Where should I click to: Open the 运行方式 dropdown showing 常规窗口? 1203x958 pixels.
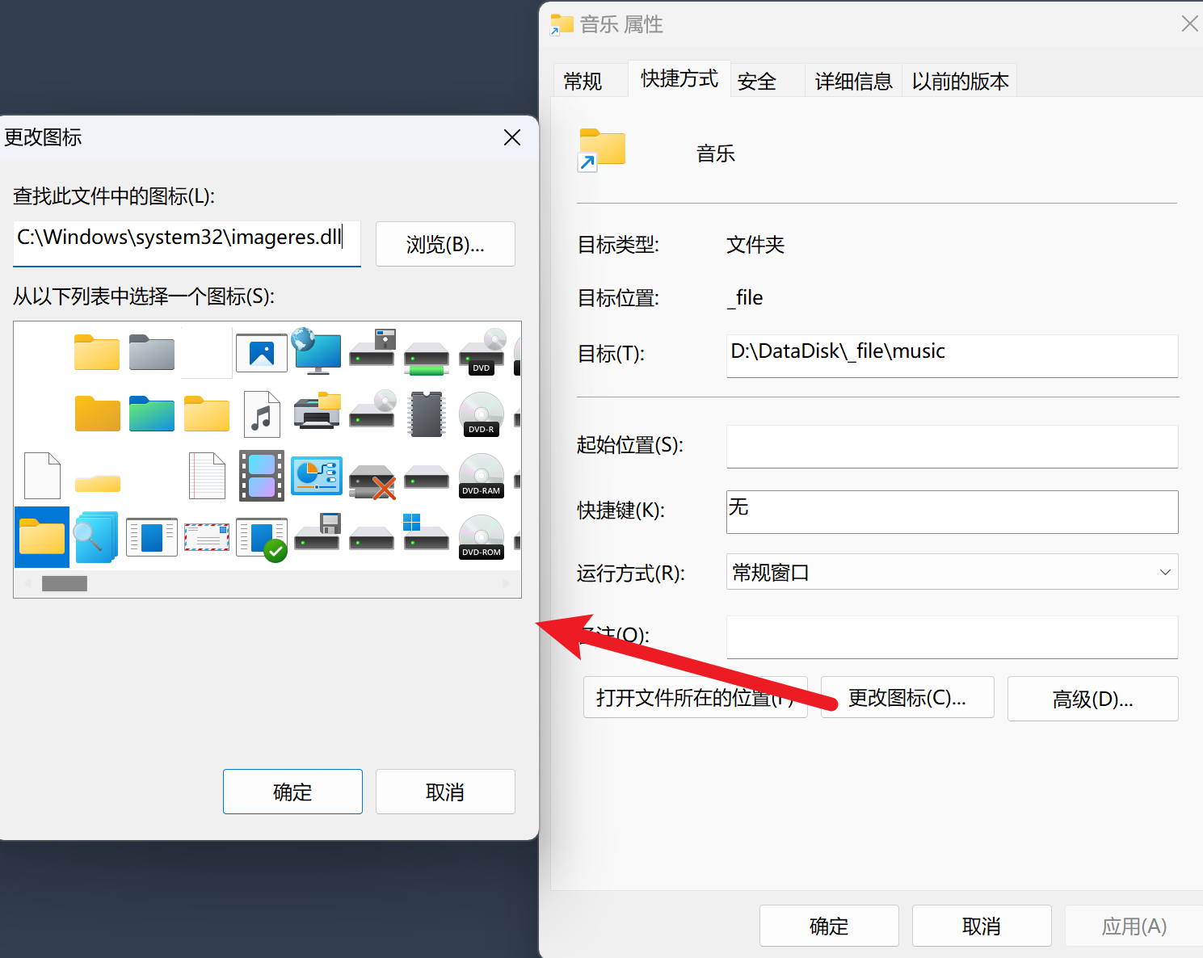952,572
